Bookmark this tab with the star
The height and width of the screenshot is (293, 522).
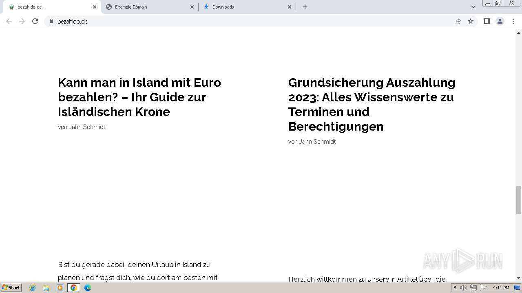pos(471,21)
